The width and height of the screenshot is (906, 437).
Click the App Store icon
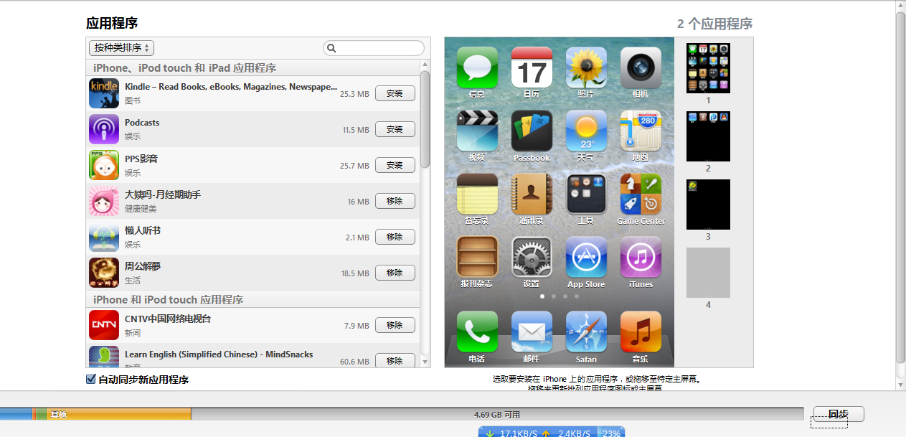tap(586, 257)
